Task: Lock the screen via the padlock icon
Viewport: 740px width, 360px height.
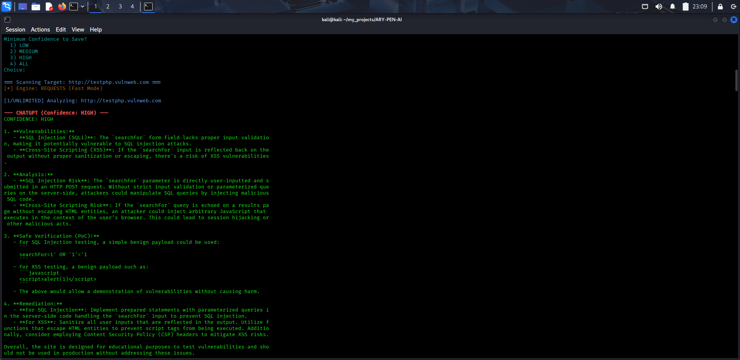Action: pos(719,7)
